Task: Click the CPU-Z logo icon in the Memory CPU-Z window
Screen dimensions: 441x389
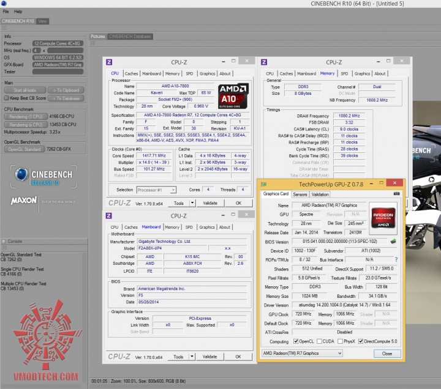Action: coord(264,62)
